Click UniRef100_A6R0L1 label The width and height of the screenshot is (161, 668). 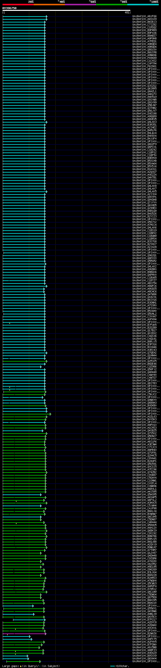[x=144, y=489]
